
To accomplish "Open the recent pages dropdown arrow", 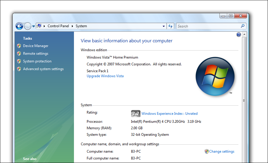I will click(33, 26).
